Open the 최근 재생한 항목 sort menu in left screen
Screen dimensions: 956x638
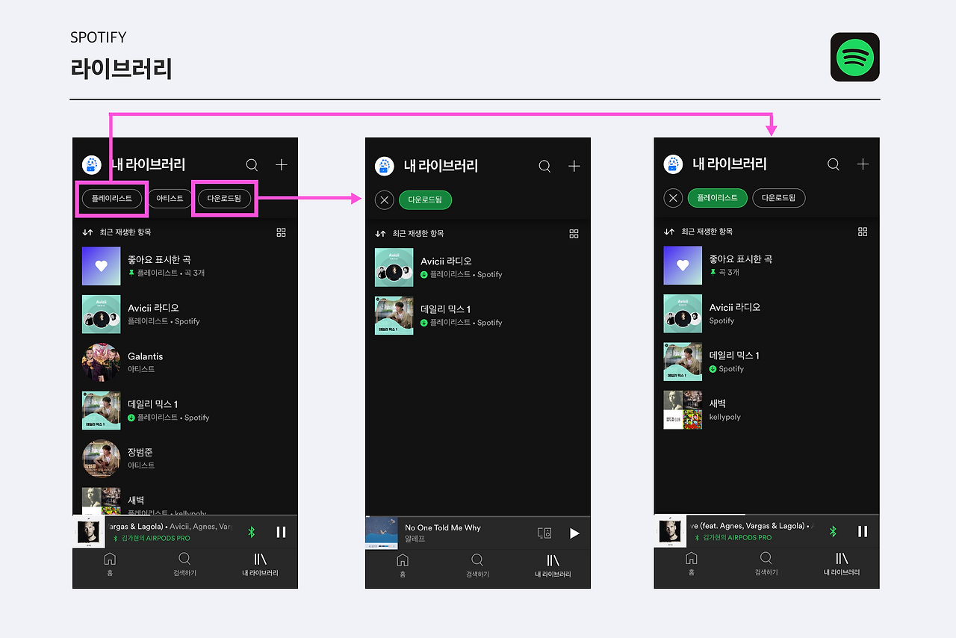[x=117, y=232]
